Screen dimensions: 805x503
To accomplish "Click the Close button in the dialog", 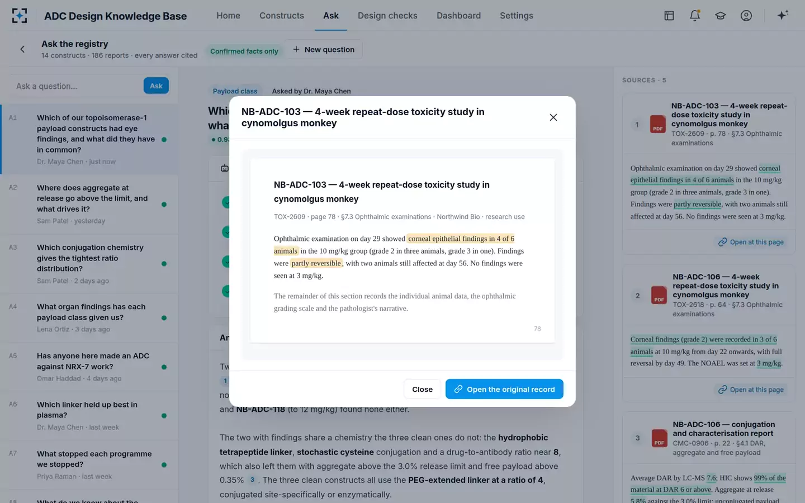I will [422, 389].
